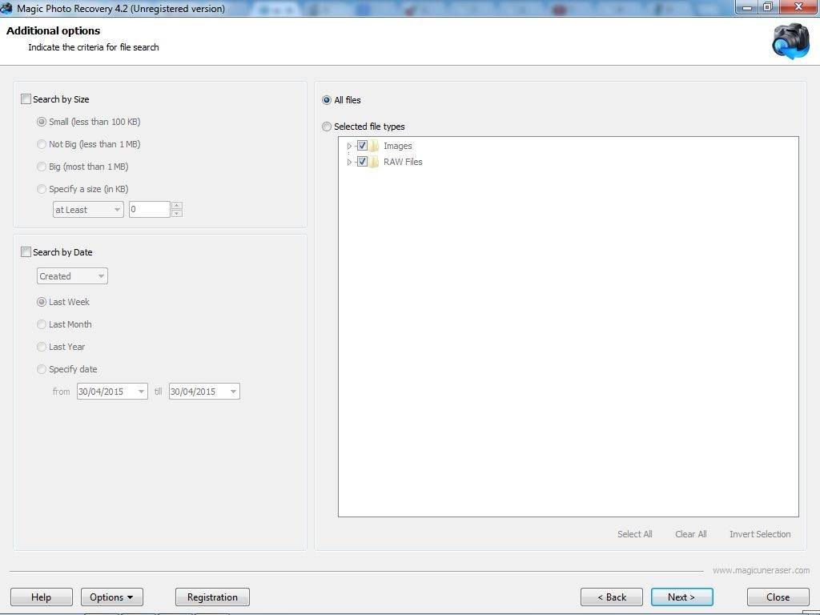Restore down the application window
The width and height of the screenshot is (820, 615).
(x=768, y=6)
